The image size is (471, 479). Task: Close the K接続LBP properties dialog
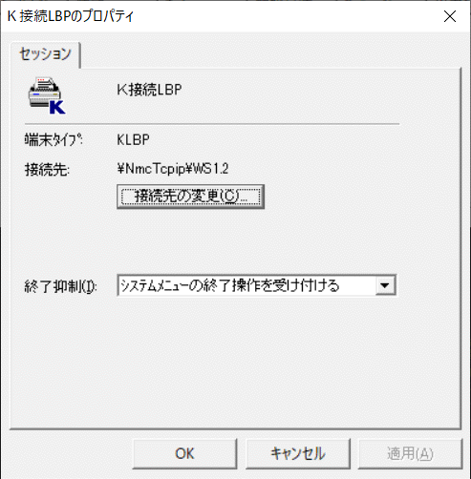450,16
